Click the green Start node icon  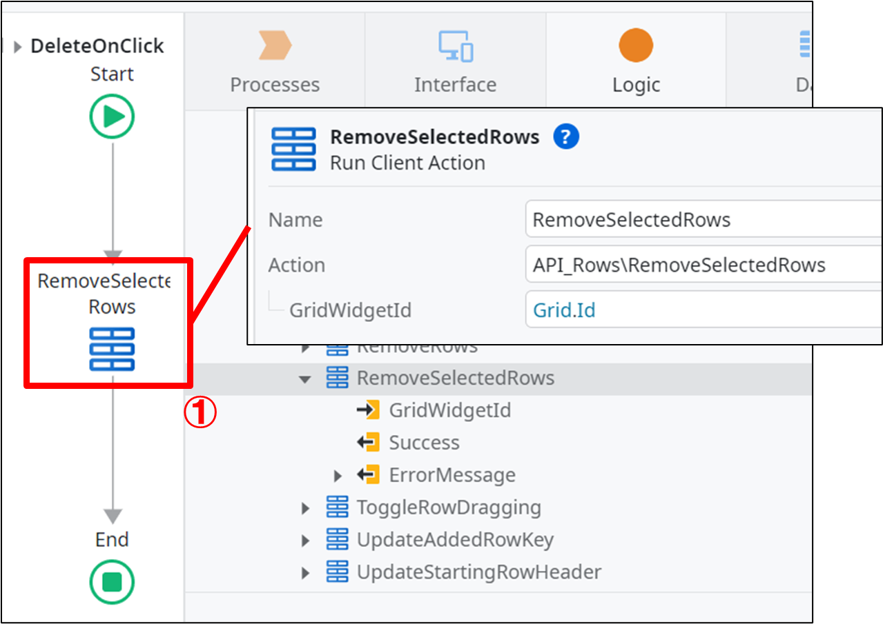tap(112, 117)
